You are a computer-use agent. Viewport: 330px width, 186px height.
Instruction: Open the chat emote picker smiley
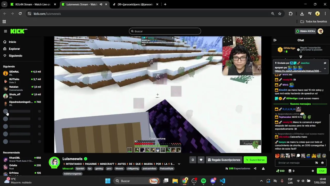click(x=322, y=163)
